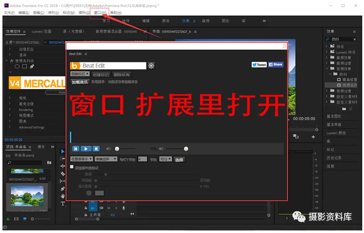Select the Track Select Forward tool
Viewport: 364px width, 233px height.
pyautogui.click(x=63, y=159)
